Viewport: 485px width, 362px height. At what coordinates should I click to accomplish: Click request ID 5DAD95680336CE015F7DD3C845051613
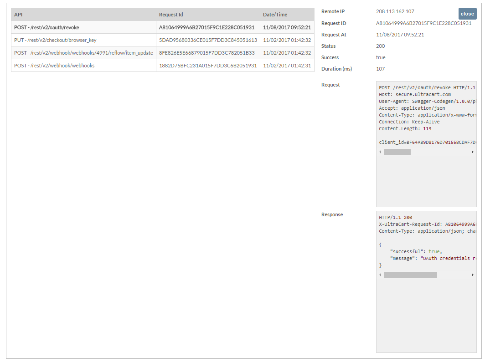pyautogui.click(x=208, y=40)
